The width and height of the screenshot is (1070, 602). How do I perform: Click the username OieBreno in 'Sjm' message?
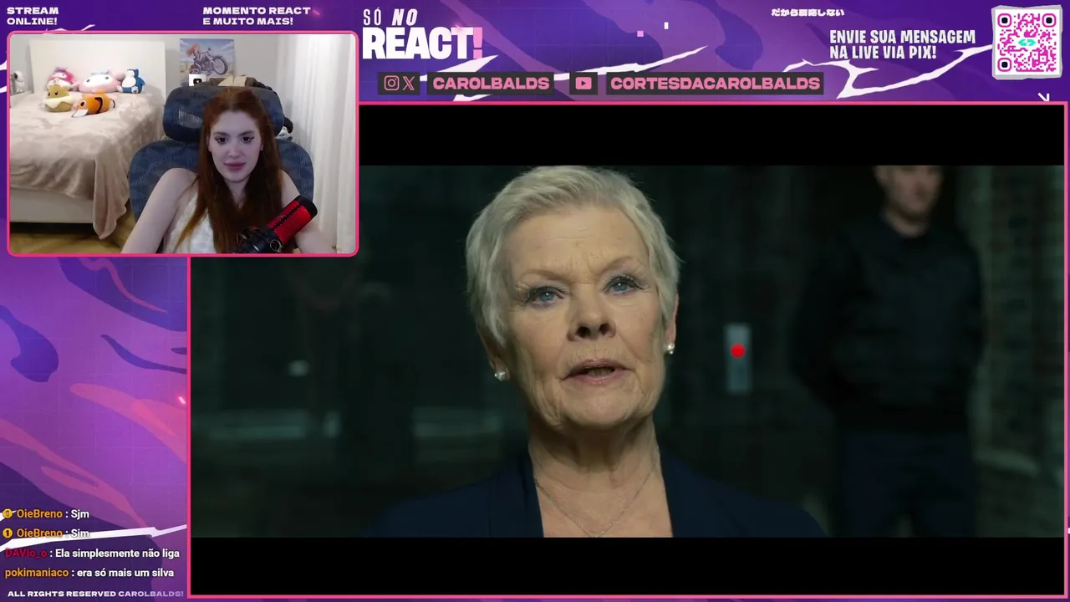tap(39, 514)
